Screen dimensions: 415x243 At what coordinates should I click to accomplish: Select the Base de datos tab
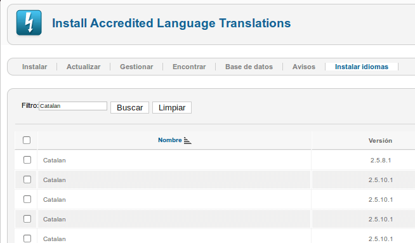point(249,67)
